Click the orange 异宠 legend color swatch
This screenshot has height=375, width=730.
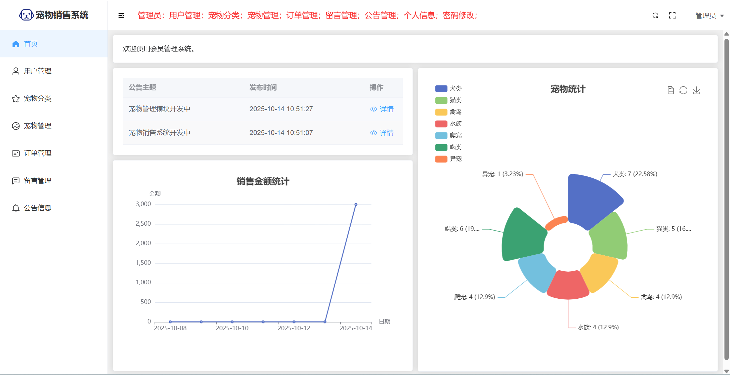pyautogui.click(x=441, y=159)
